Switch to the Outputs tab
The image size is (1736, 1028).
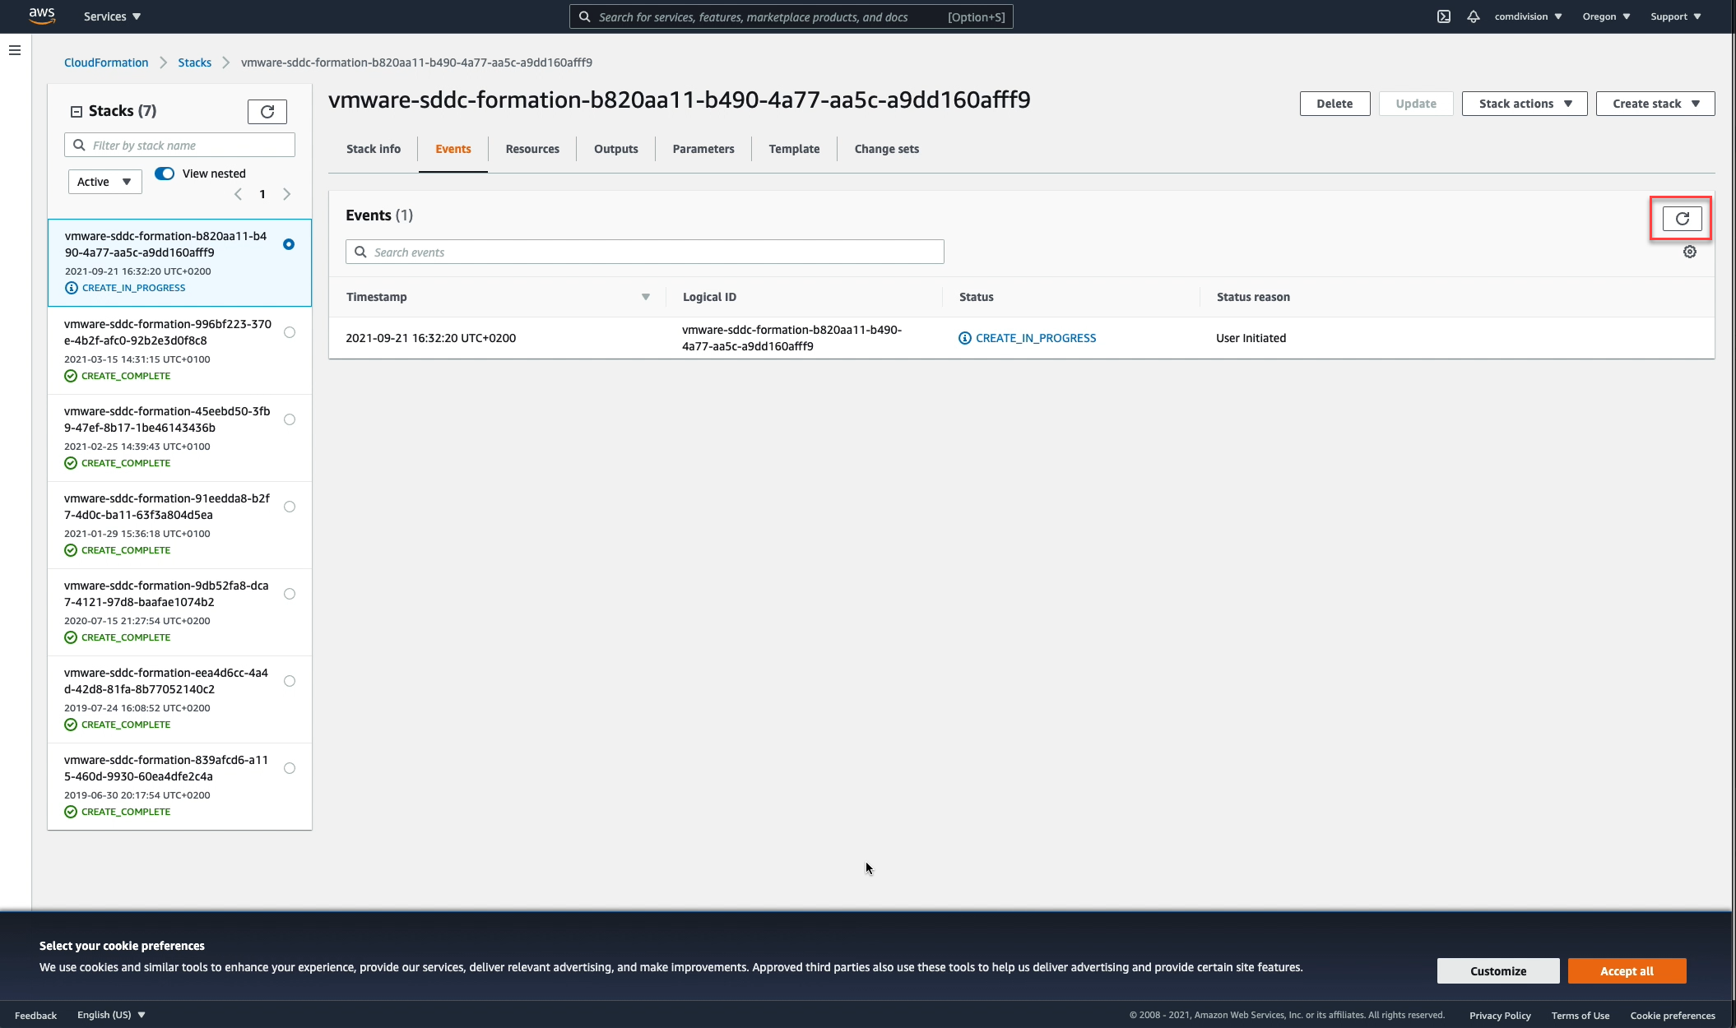coord(616,149)
